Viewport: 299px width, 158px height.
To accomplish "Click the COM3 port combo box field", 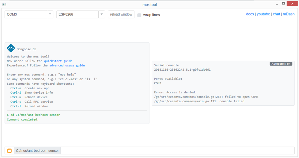I will pyautogui.click(x=26, y=14).
